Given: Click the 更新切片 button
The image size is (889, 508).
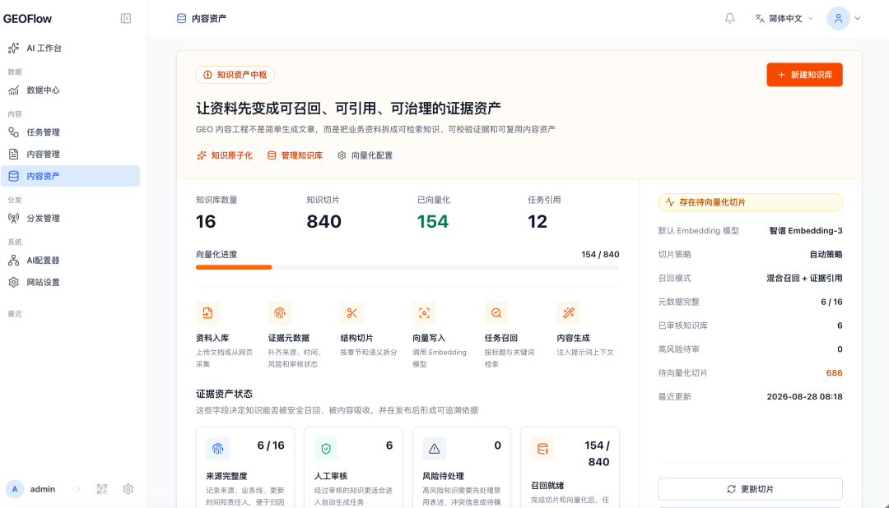Looking at the screenshot, I should click(x=750, y=489).
